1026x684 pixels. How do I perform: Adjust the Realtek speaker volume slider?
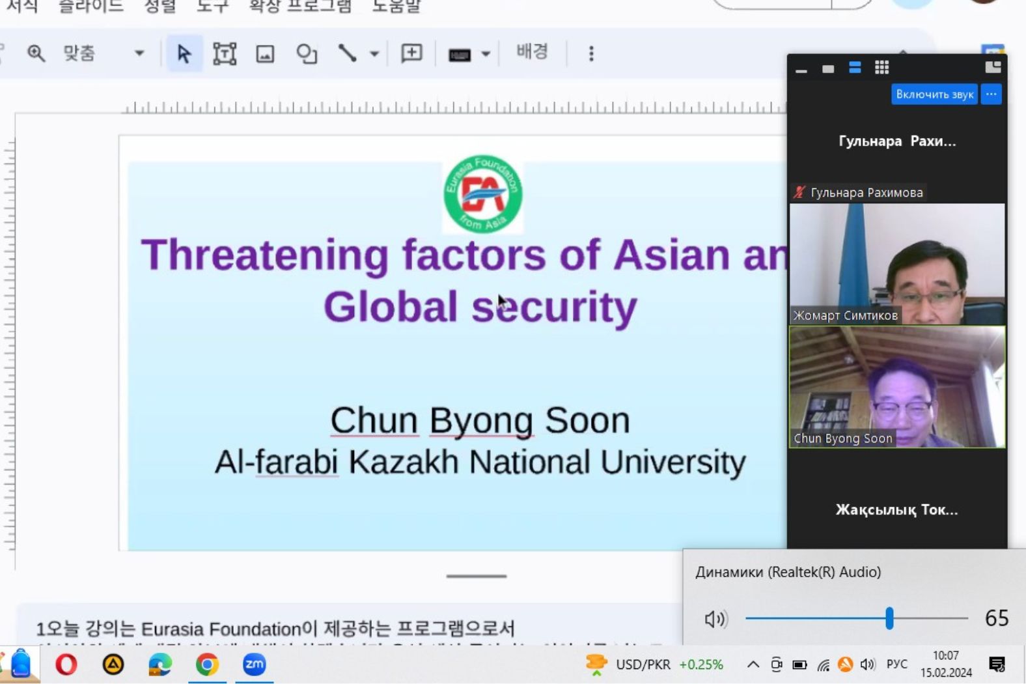(x=889, y=618)
